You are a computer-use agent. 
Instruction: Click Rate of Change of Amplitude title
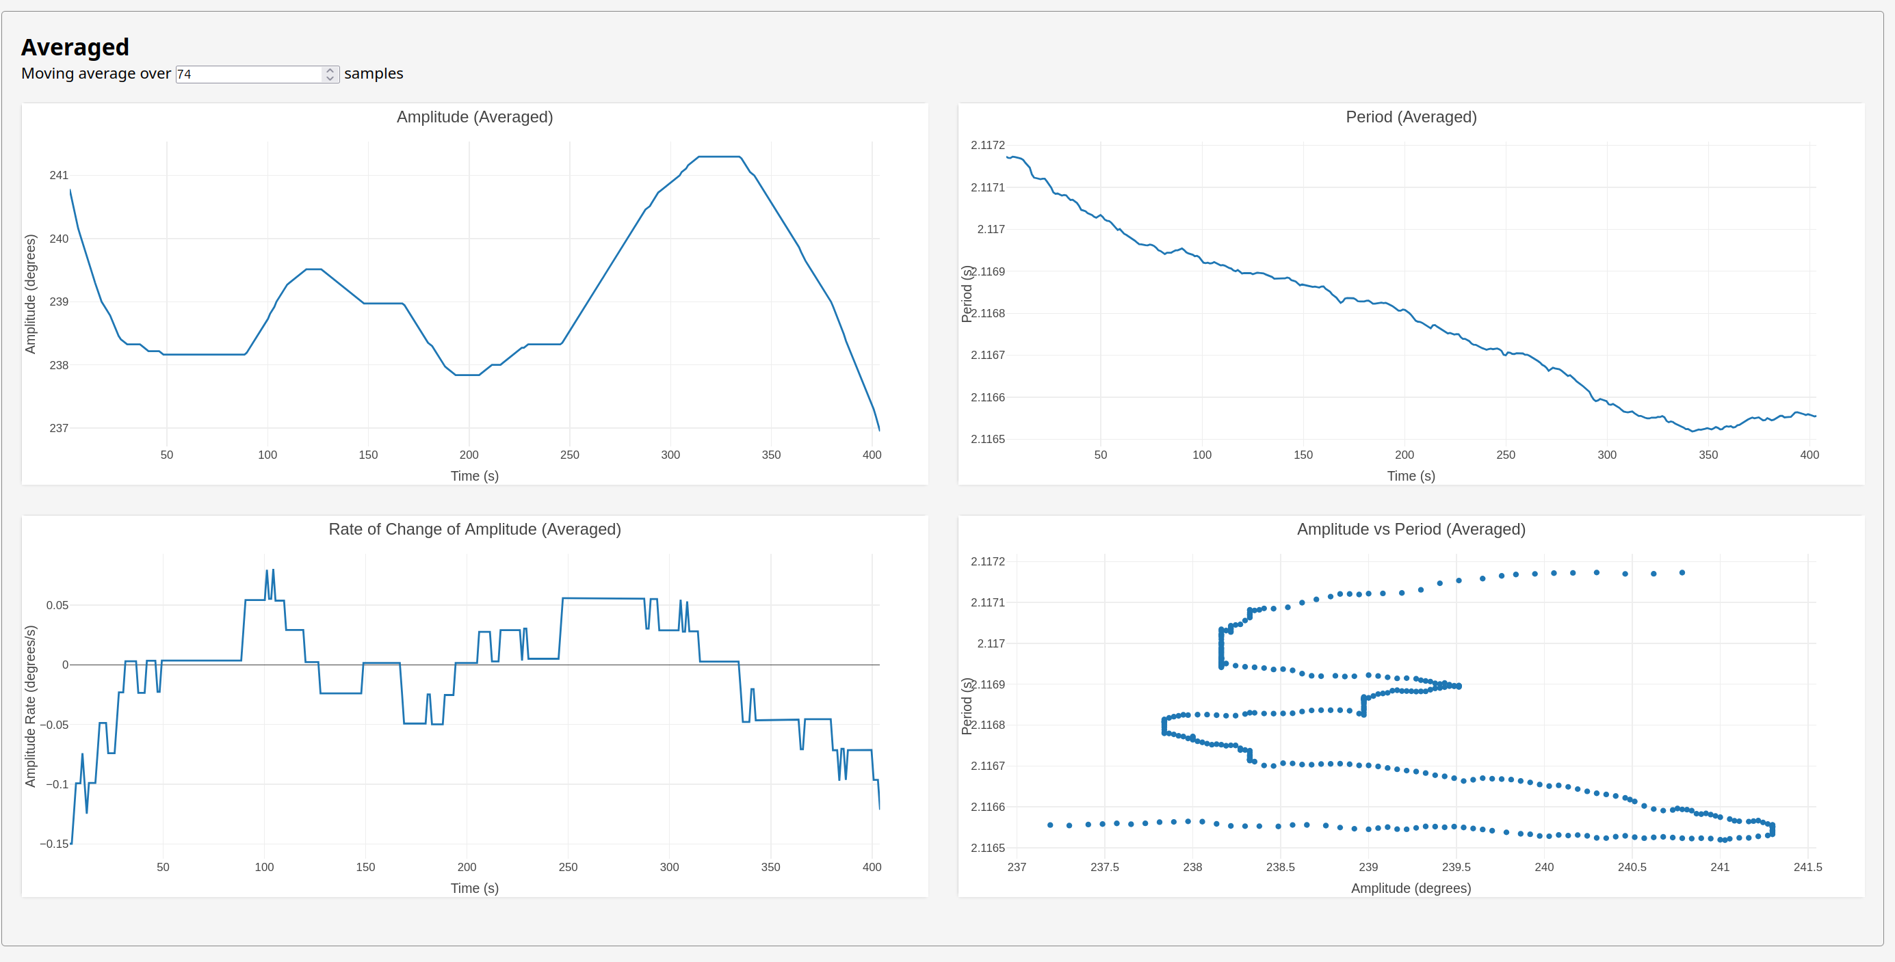pos(475,529)
